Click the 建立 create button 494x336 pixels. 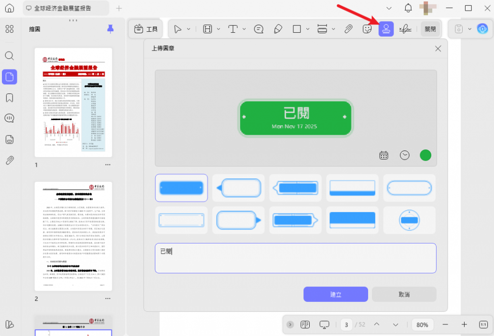[x=336, y=295]
